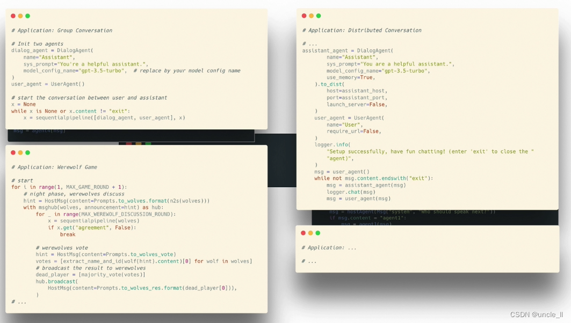
Task: Click 'while x is None or x.content' line
Action: (71, 111)
